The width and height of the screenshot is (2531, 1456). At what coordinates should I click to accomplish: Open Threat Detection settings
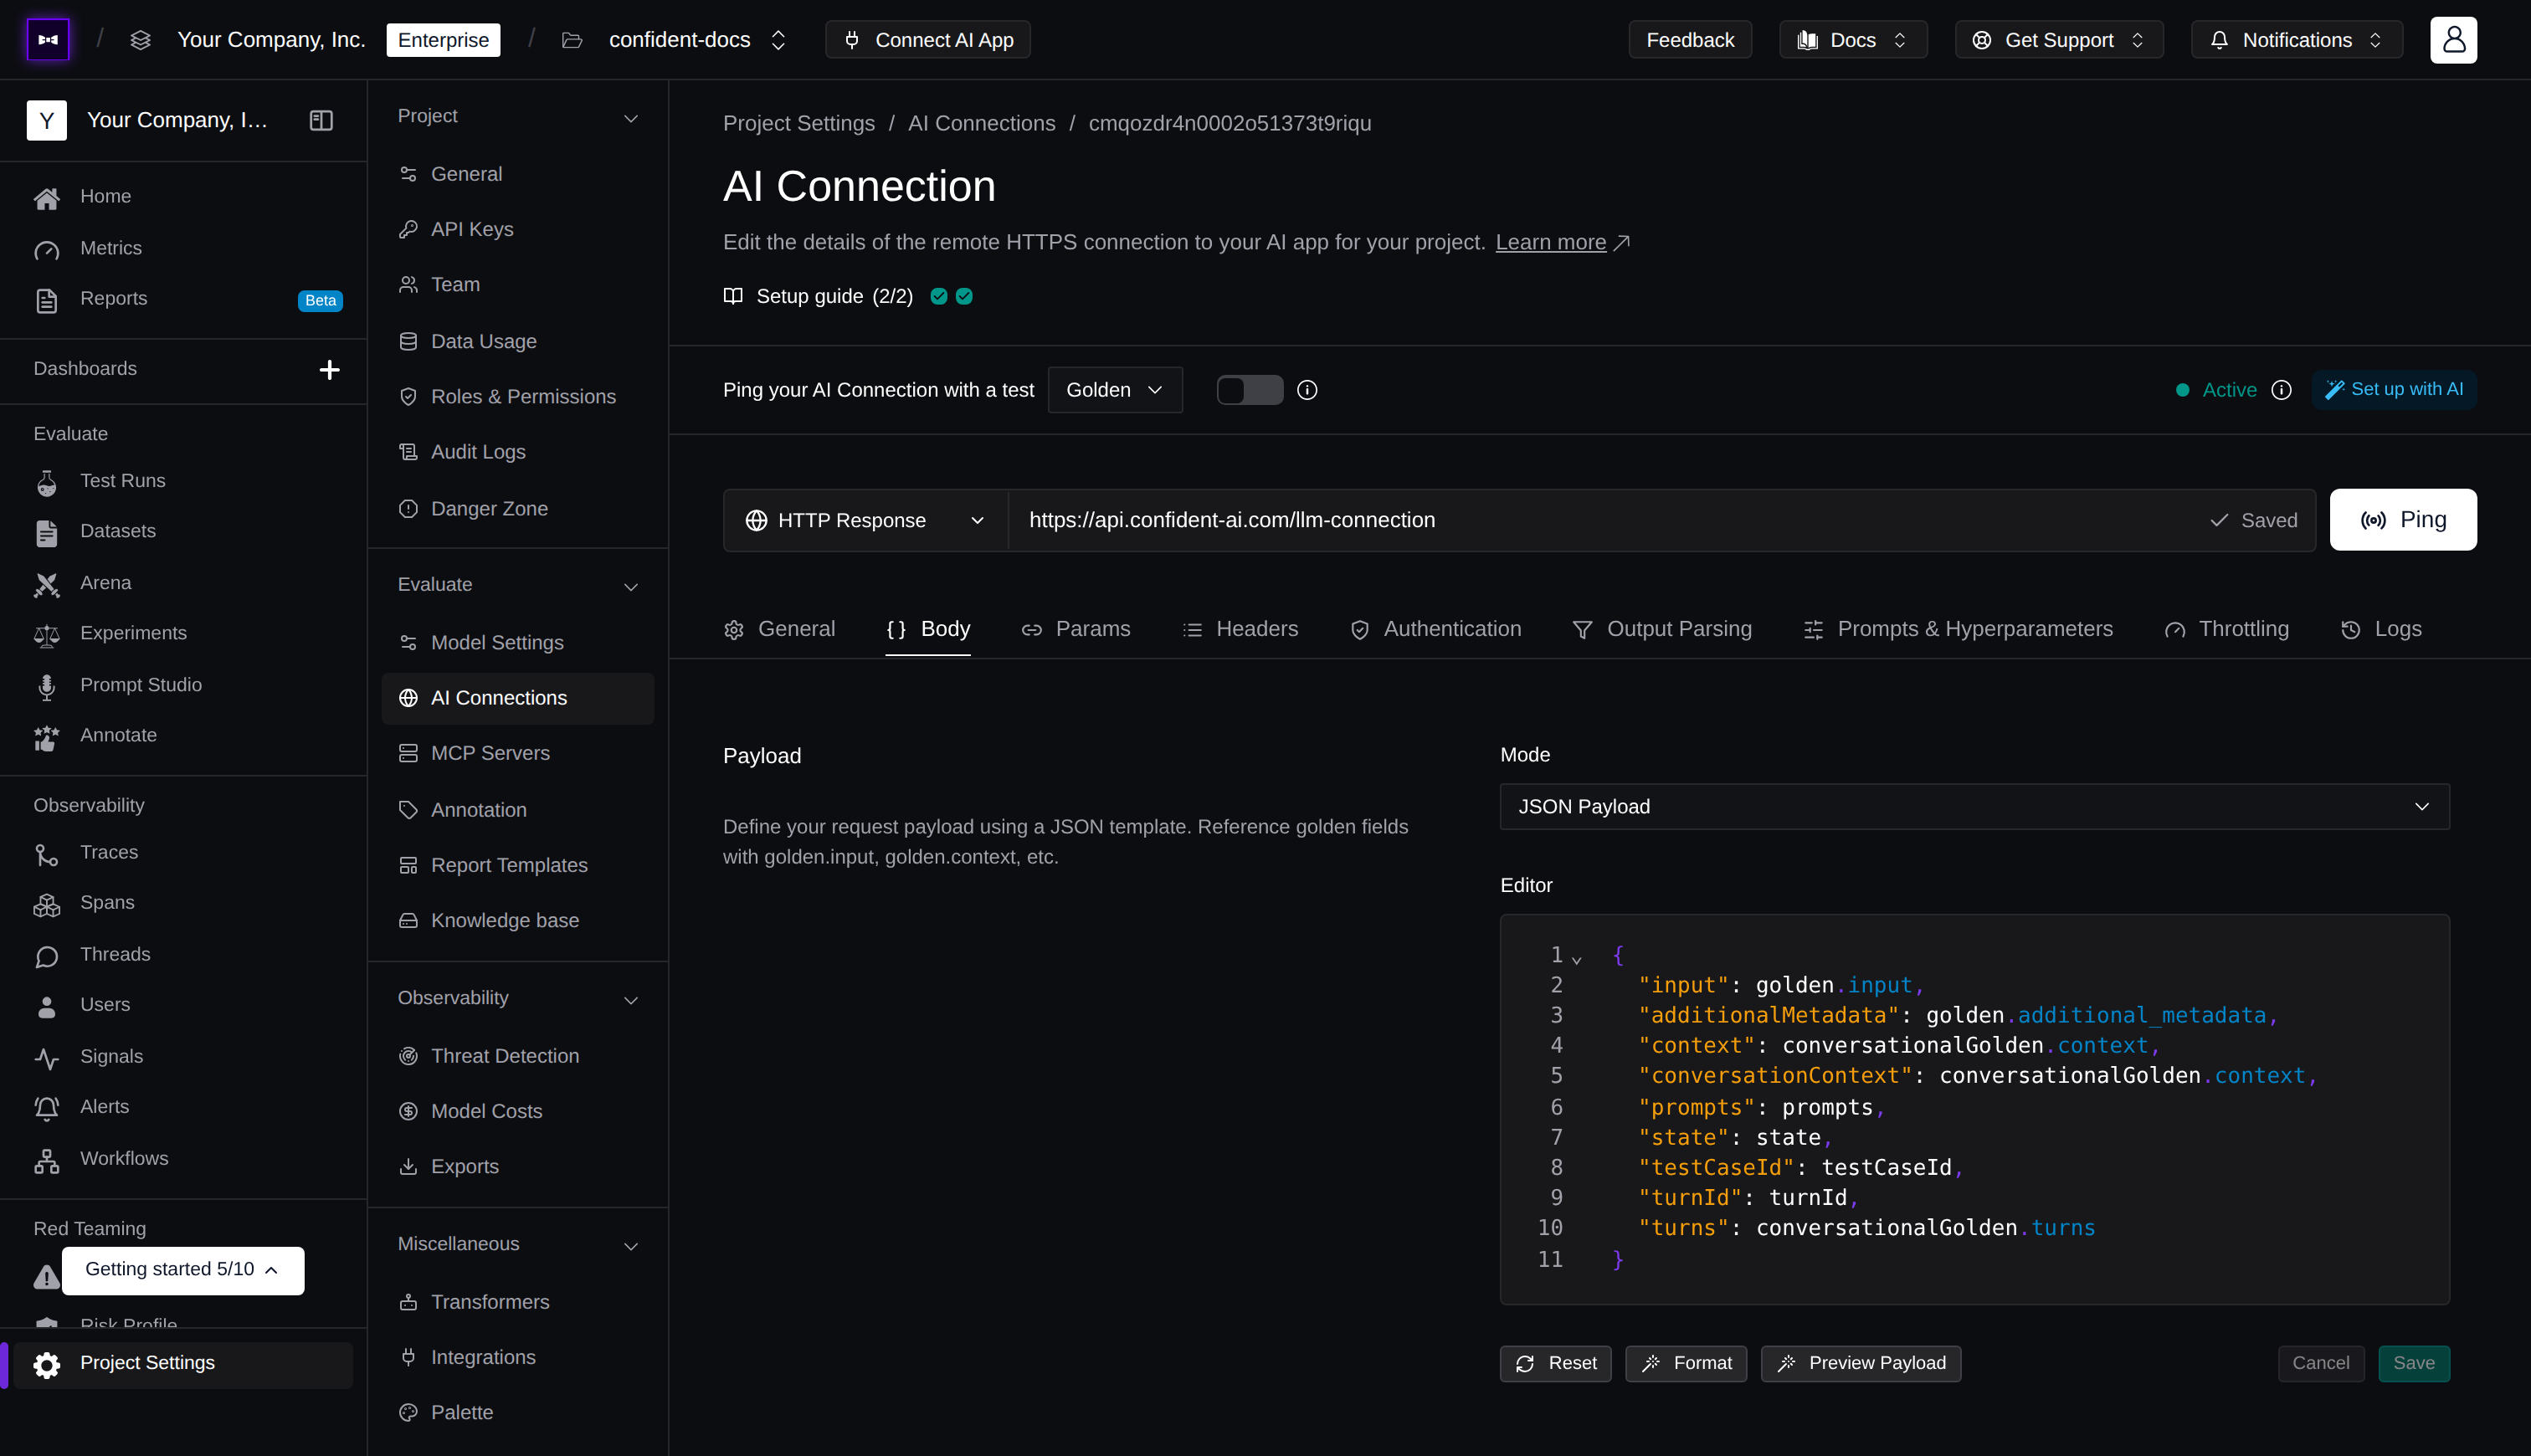(518, 1056)
